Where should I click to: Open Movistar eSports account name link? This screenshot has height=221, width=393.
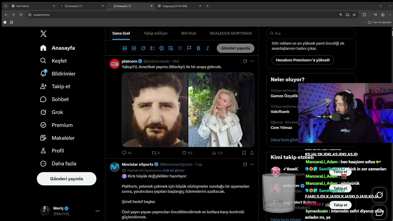point(138,164)
